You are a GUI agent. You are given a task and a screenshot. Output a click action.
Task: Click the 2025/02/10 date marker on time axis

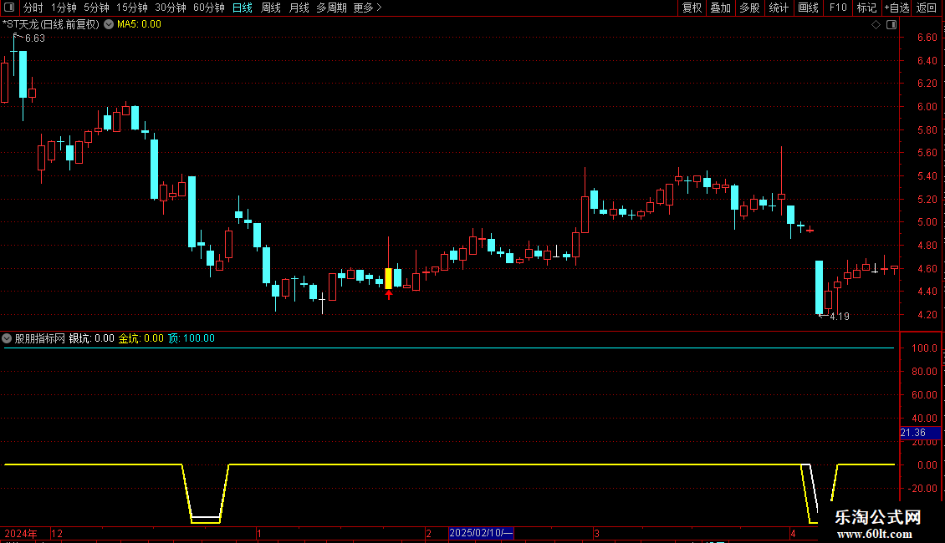click(x=481, y=533)
